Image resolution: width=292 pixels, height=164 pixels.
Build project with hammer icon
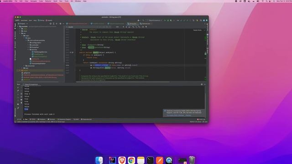143,20
